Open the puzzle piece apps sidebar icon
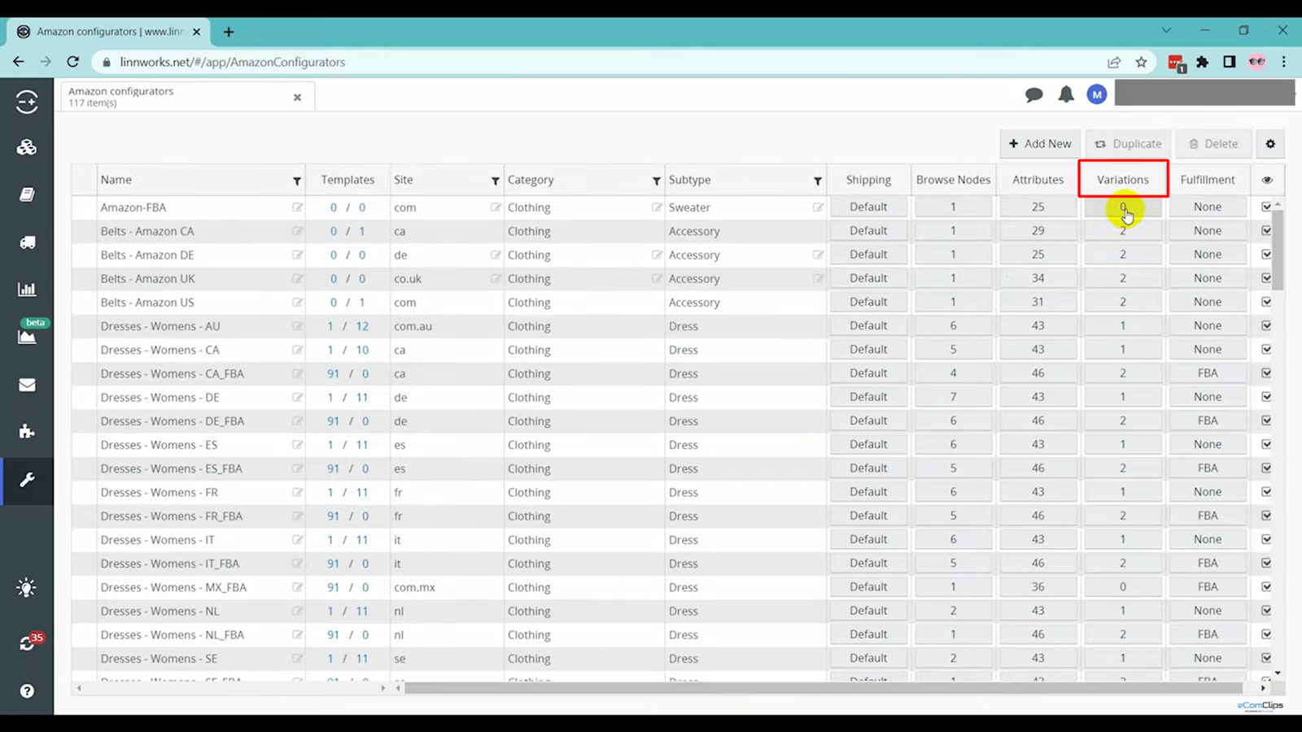The height and width of the screenshot is (732, 1302). pyautogui.click(x=27, y=431)
